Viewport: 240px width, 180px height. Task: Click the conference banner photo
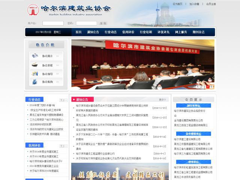(x=143, y=64)
